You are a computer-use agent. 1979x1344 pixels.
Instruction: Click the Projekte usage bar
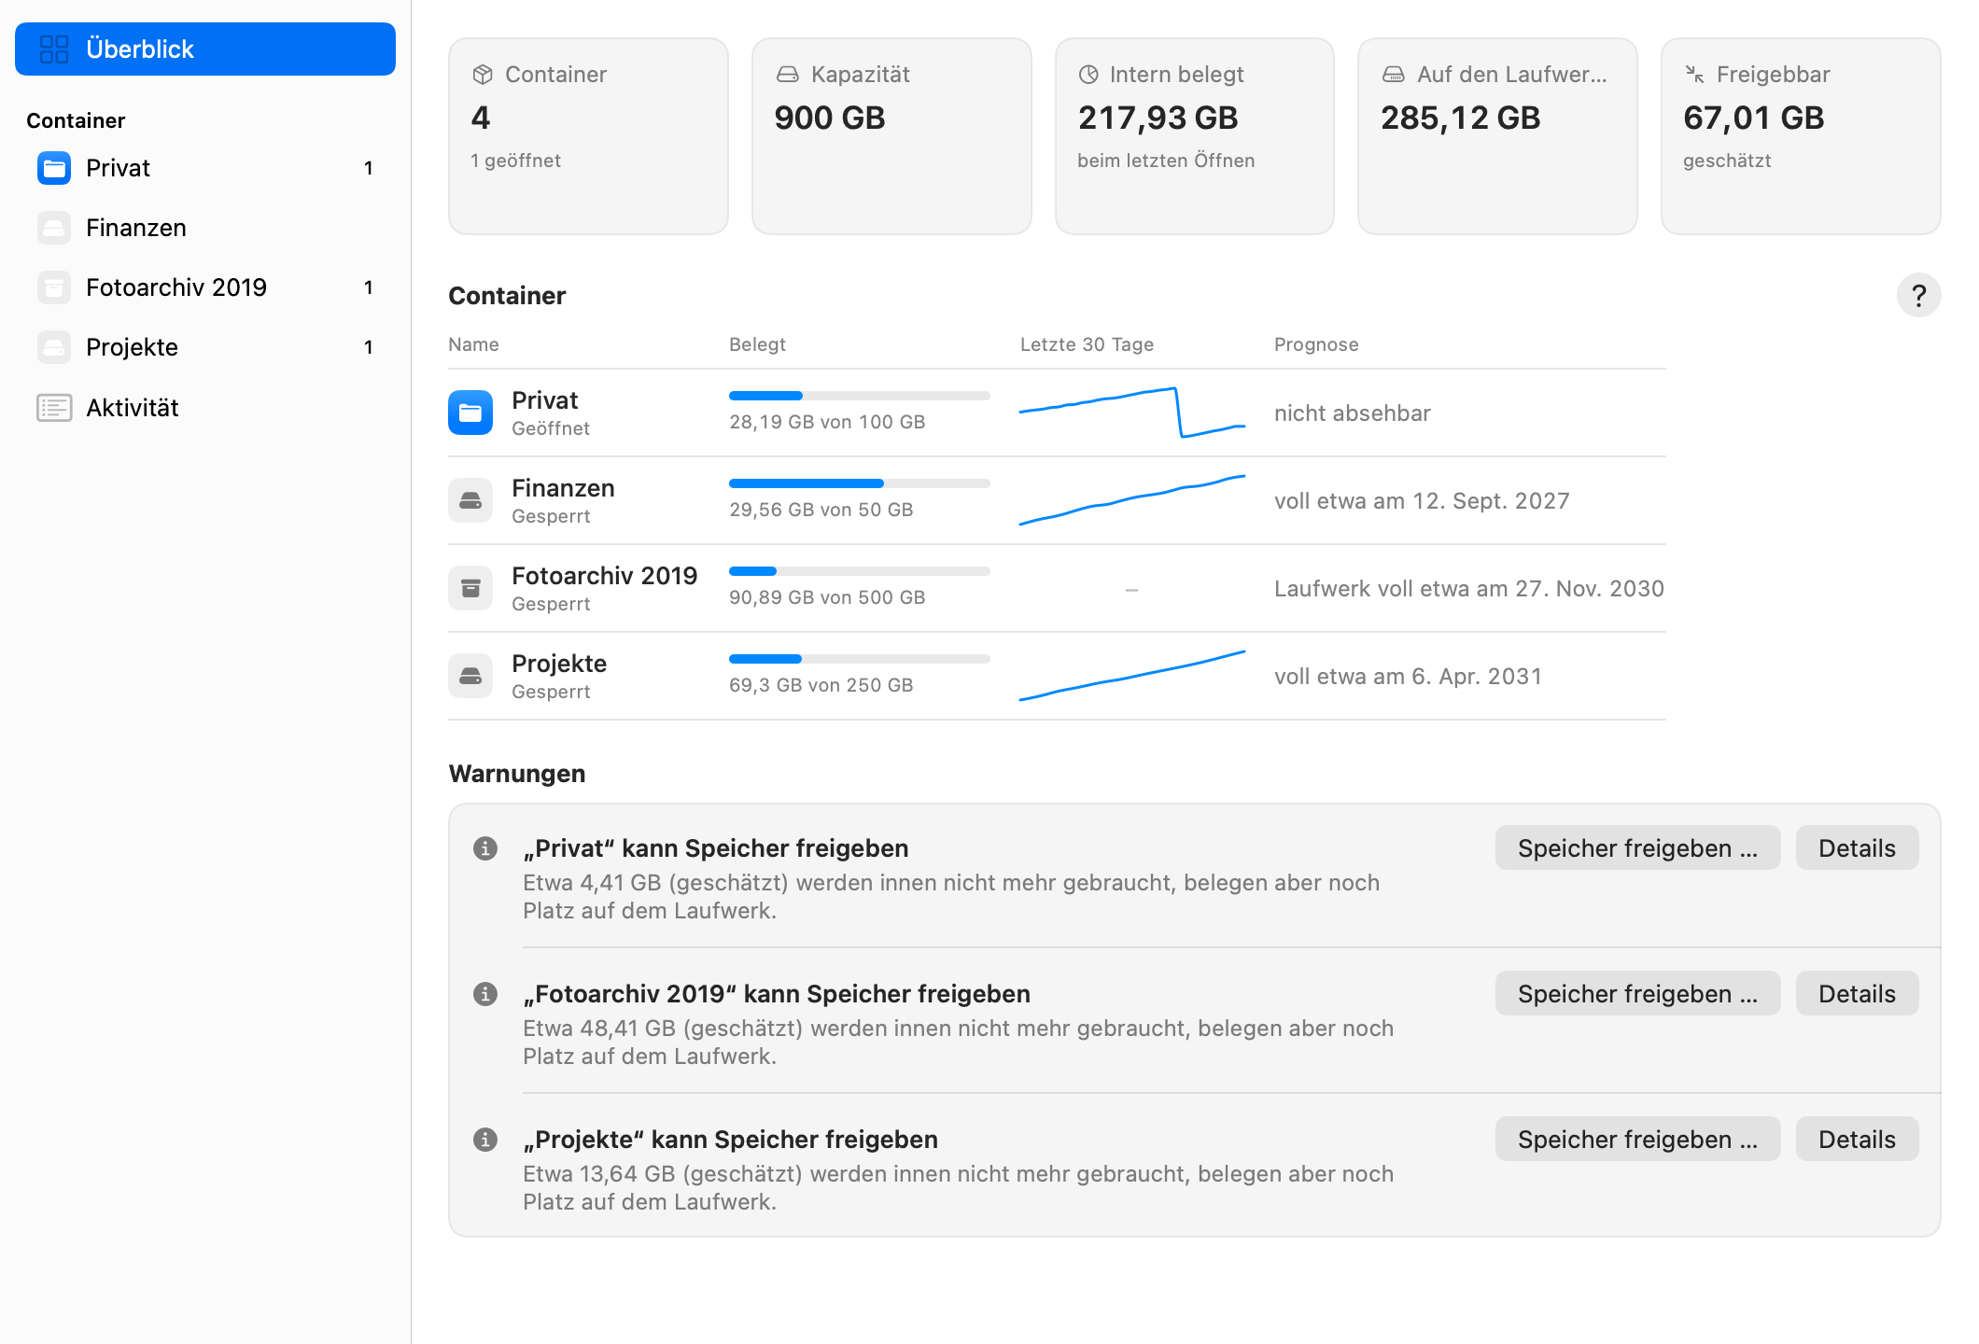[859, 659]
